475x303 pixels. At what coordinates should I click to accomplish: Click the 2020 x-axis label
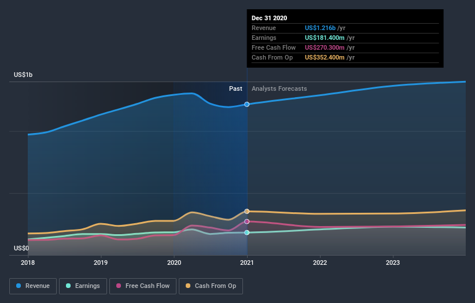pos(174,263)
